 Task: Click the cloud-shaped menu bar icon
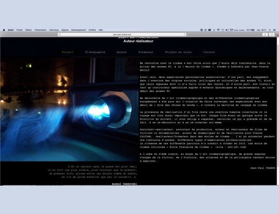(210, 30)
